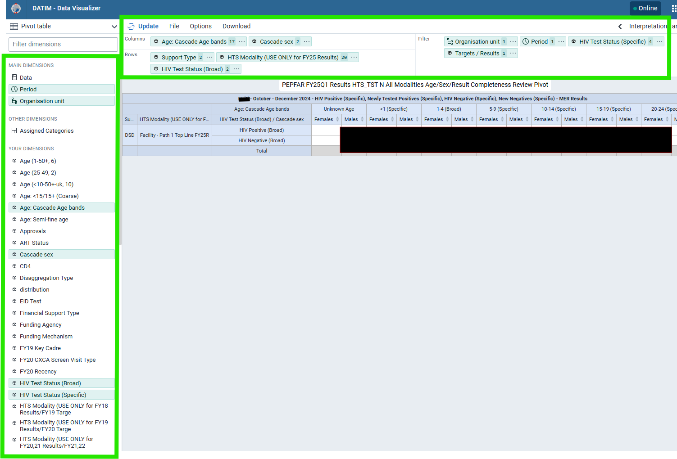Viewport: 677px width, 459px height.
Task: Click the Update button
Action: [x=147, y=26]
